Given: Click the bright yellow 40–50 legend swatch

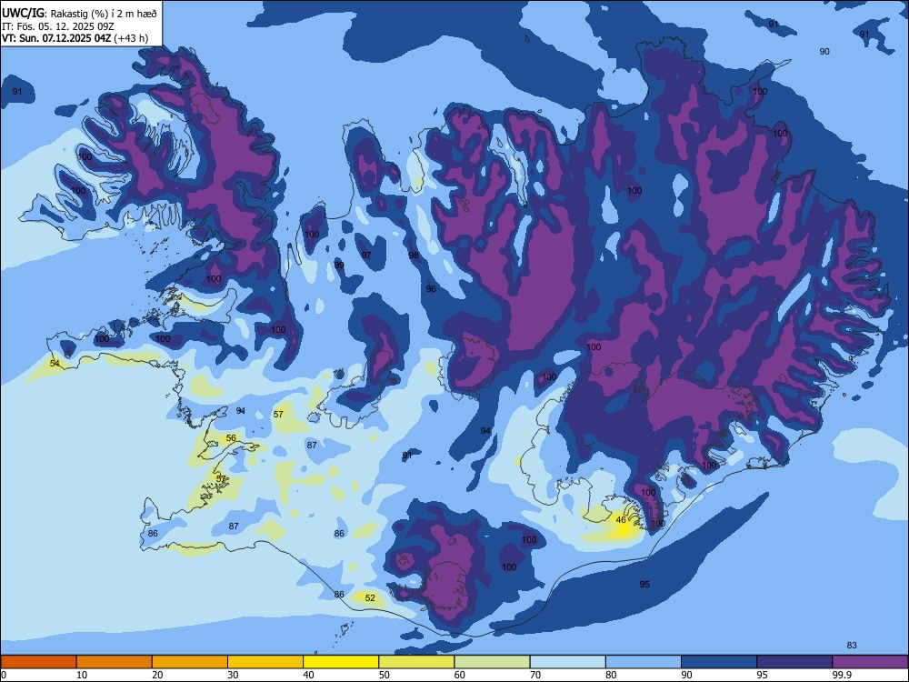Looking at the screenshot, I should (341, 662).
